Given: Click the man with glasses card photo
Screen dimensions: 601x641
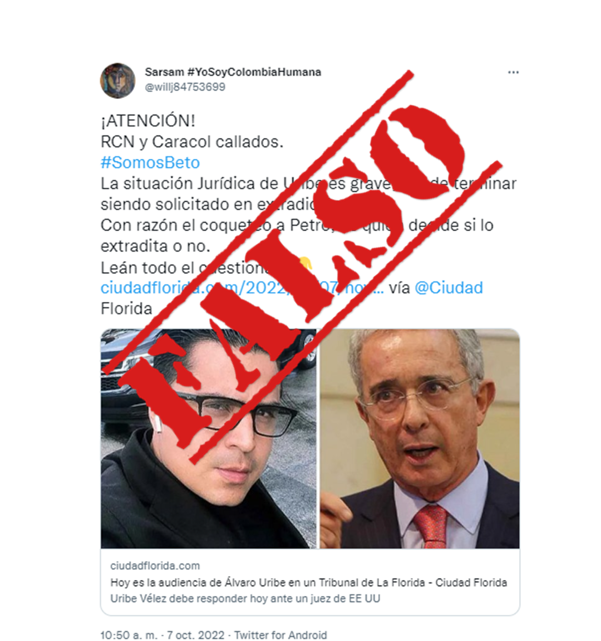Looking at the screenshot, I should tap(209, 439).
